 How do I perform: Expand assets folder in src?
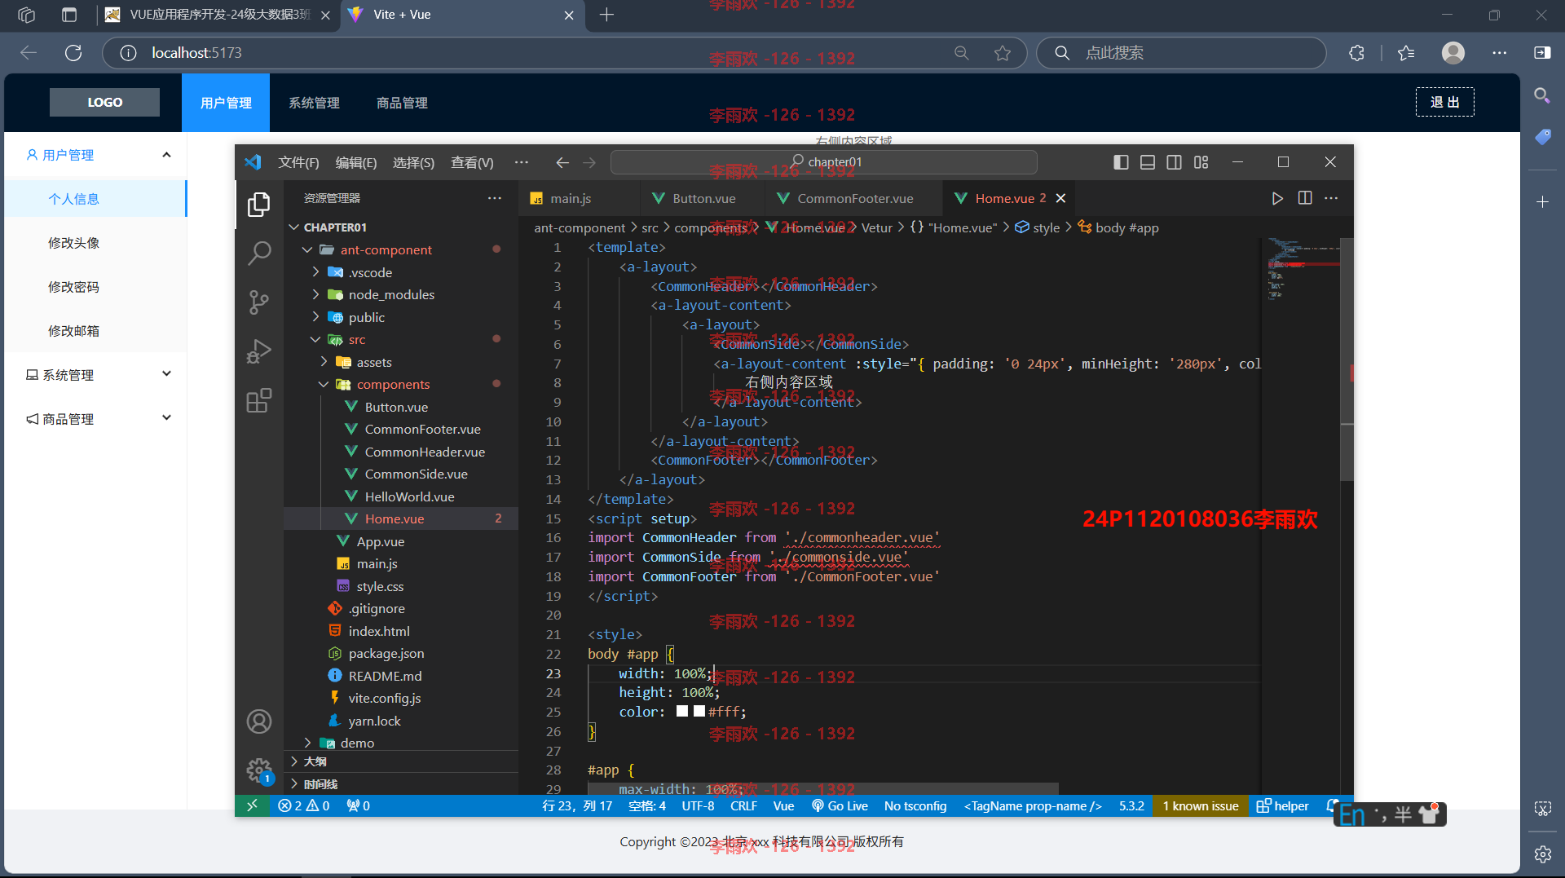pyautogui.click(x=324, y=362)
